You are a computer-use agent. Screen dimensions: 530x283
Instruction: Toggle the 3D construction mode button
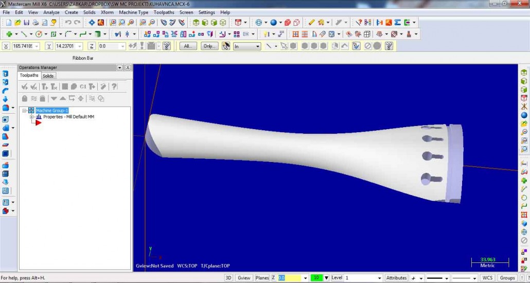pyautogui.click(x=228, y=278)
